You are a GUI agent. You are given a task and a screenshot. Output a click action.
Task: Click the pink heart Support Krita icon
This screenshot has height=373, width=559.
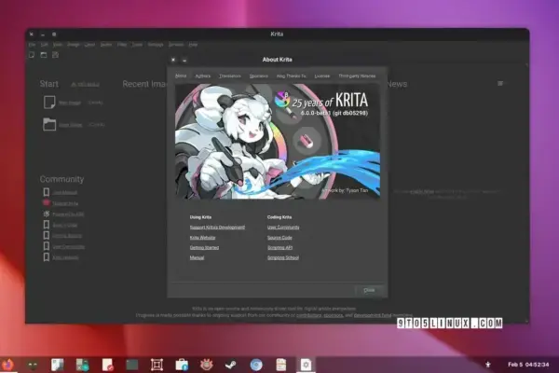[47, 202]
